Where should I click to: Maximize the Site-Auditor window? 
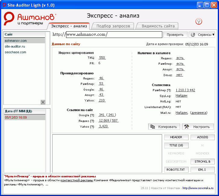[x=207, y=5]
